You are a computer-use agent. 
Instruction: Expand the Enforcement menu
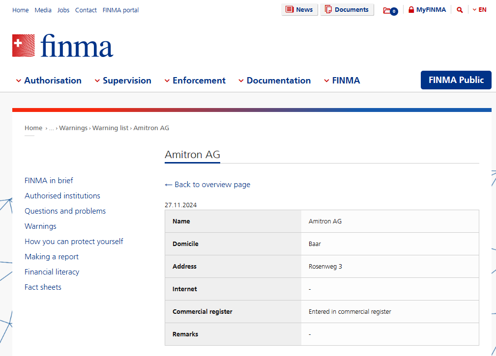pyautogui.click(x=195, y=81)
